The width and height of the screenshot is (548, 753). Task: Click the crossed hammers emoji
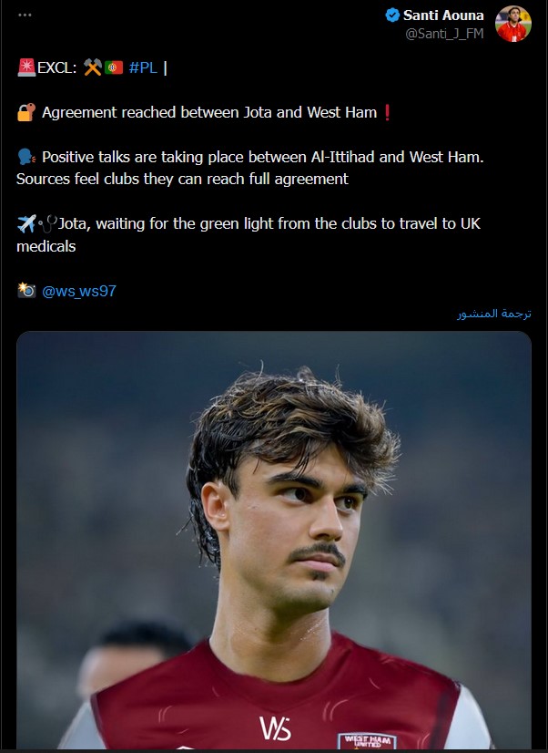93,67
